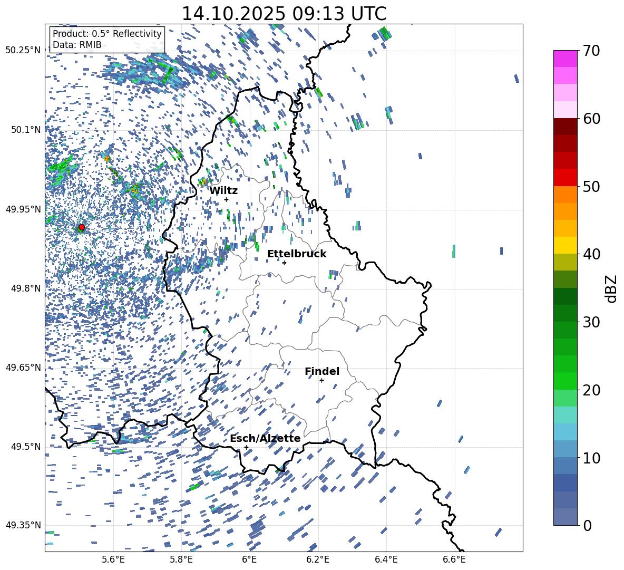624x570 pixels.
Task: Select the Ettelbruck city label
Action: pyautogui.click(x=297, y=254)
